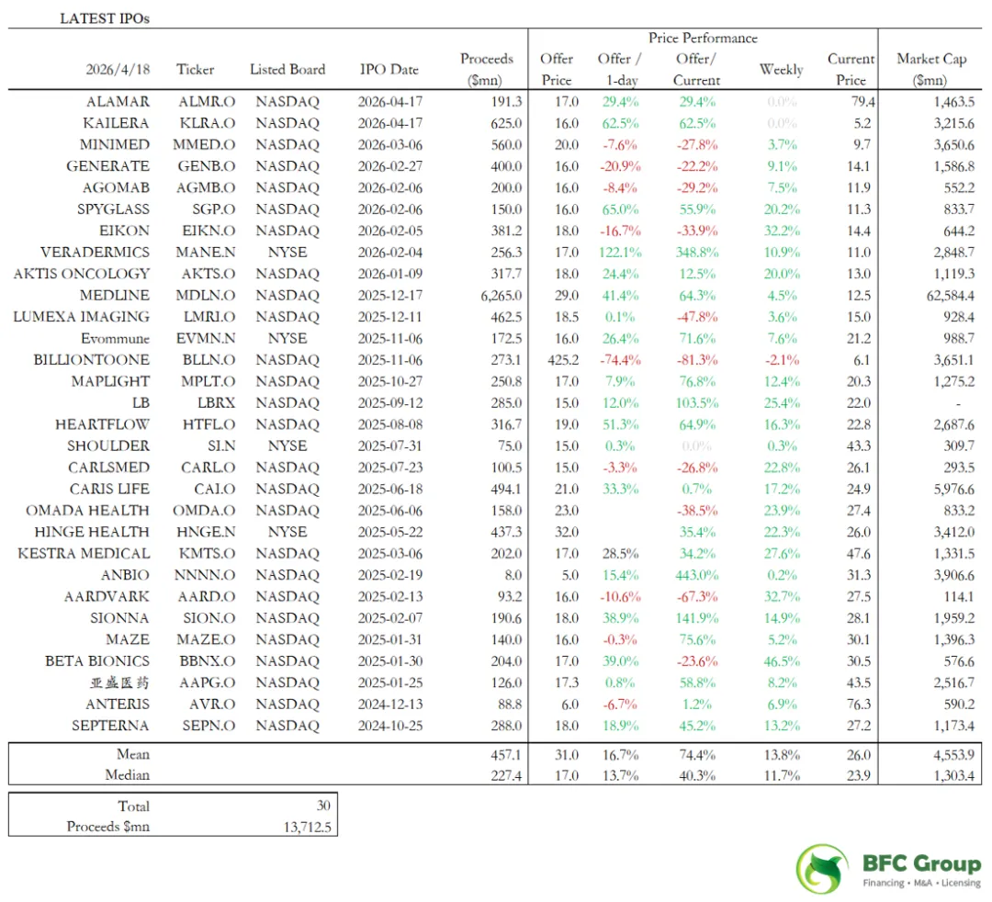Select the Proceeds $mn summary label

(108, 827)
